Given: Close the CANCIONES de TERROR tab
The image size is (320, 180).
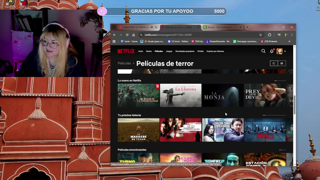Looking at the screenshot, I should click(x=156, y=27).
